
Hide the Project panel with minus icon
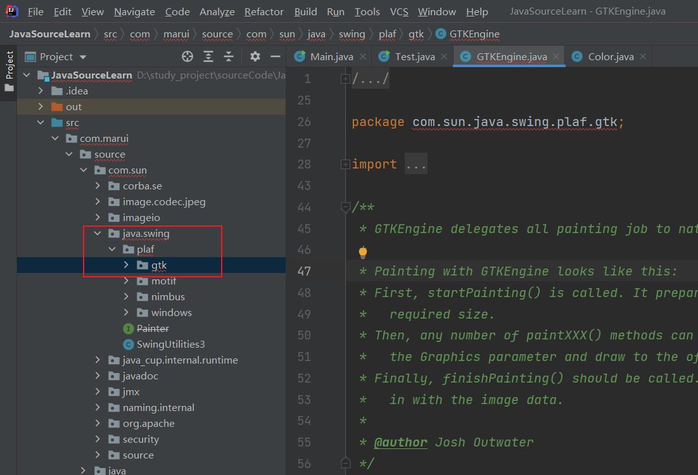(276, 56)
